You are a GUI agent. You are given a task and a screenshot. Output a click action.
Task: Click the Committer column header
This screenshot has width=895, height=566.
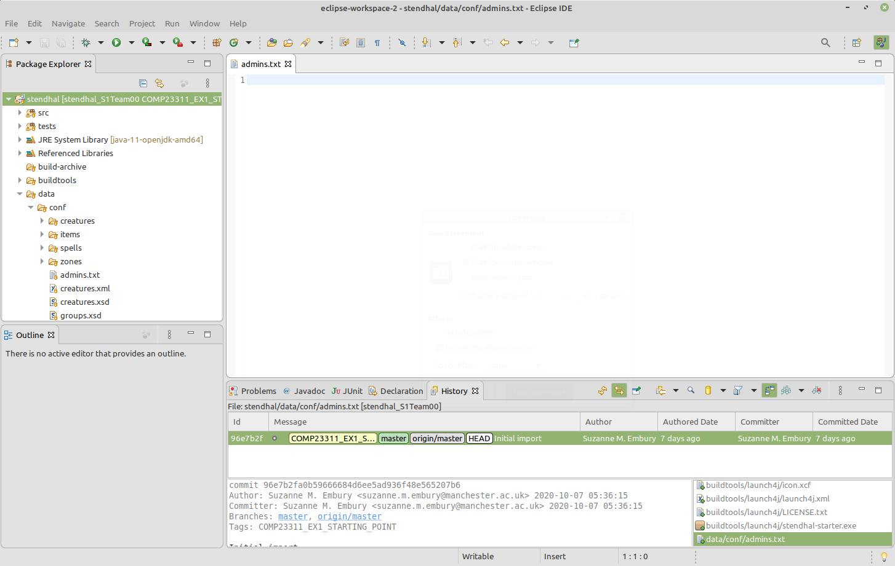click(774, 422)
